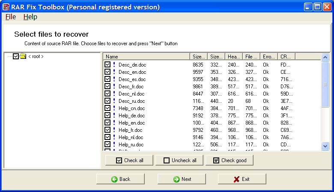
Task: Select the < root > tree item
Action: point(36,56)
